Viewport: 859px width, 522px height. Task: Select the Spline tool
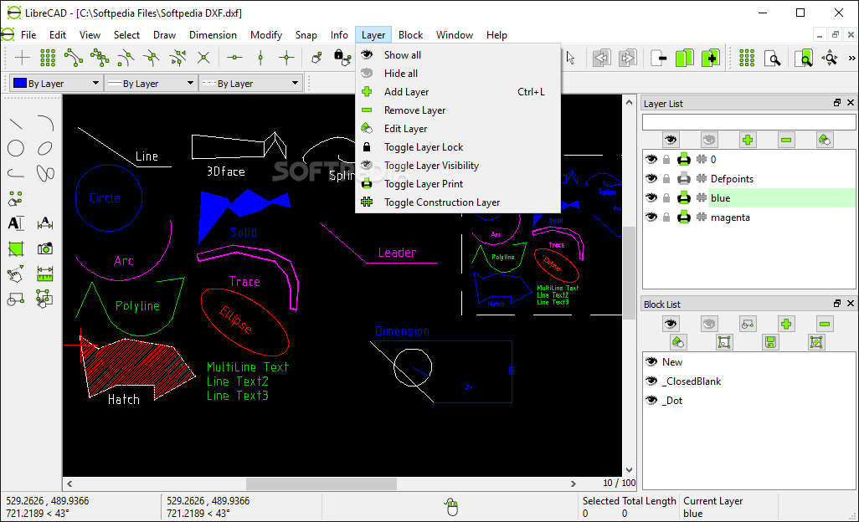tap(45, 173)
